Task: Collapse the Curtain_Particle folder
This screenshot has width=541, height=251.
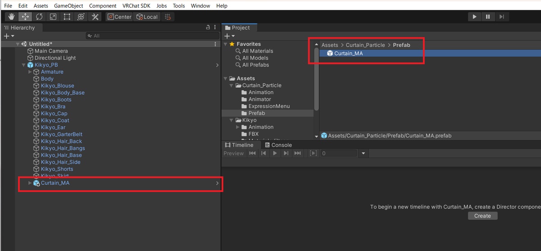Action: pos(232,86)
